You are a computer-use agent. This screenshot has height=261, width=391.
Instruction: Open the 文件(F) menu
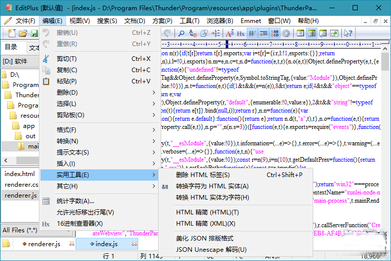coord(26,21)
